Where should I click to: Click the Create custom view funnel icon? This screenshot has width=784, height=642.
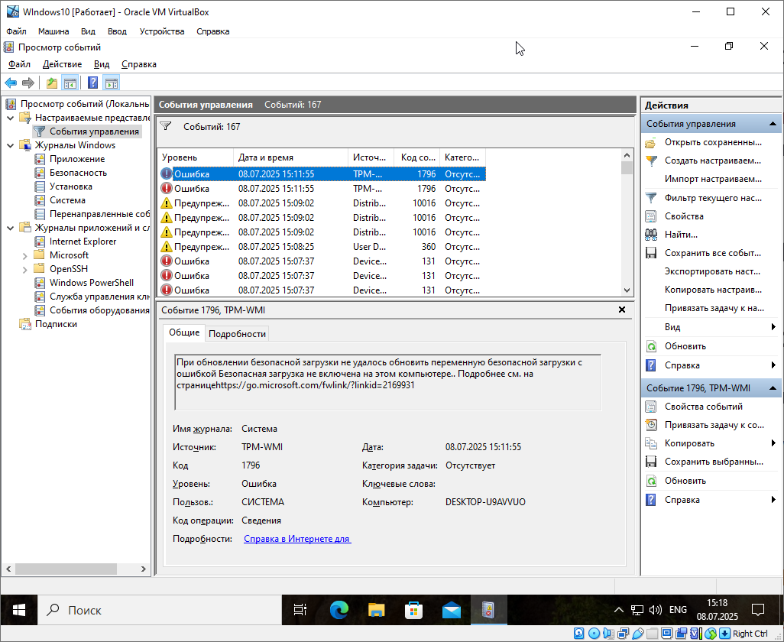point(650,160)
